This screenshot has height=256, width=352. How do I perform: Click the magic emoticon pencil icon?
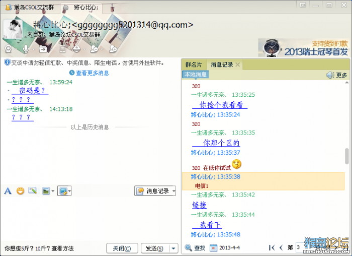pyautogui.click(x=33, y=191)
